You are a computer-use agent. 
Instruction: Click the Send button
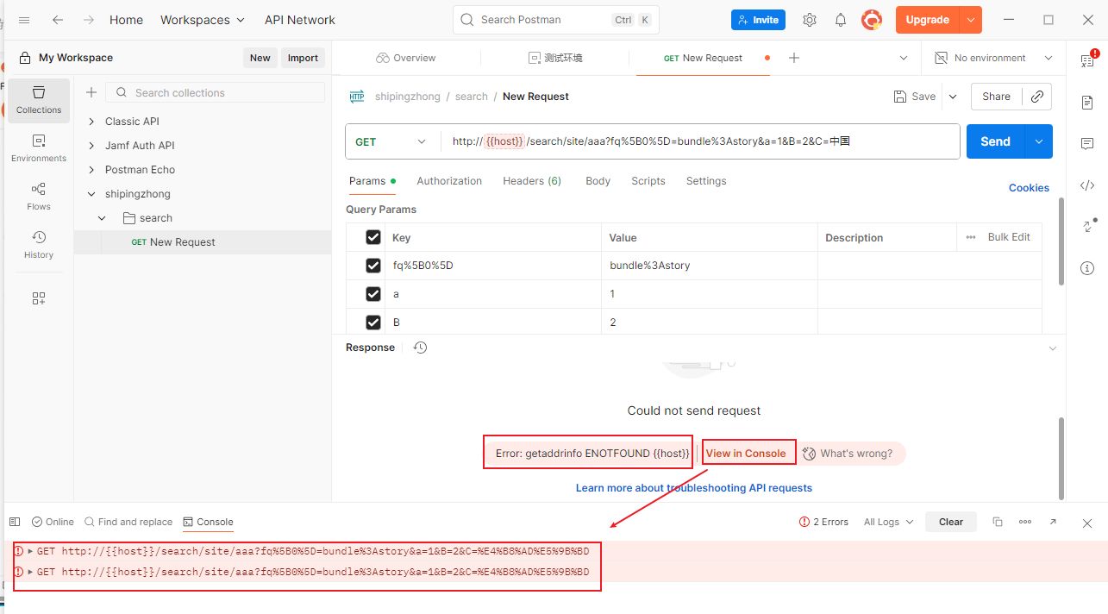pyautogui.click(x=994, y=142)
